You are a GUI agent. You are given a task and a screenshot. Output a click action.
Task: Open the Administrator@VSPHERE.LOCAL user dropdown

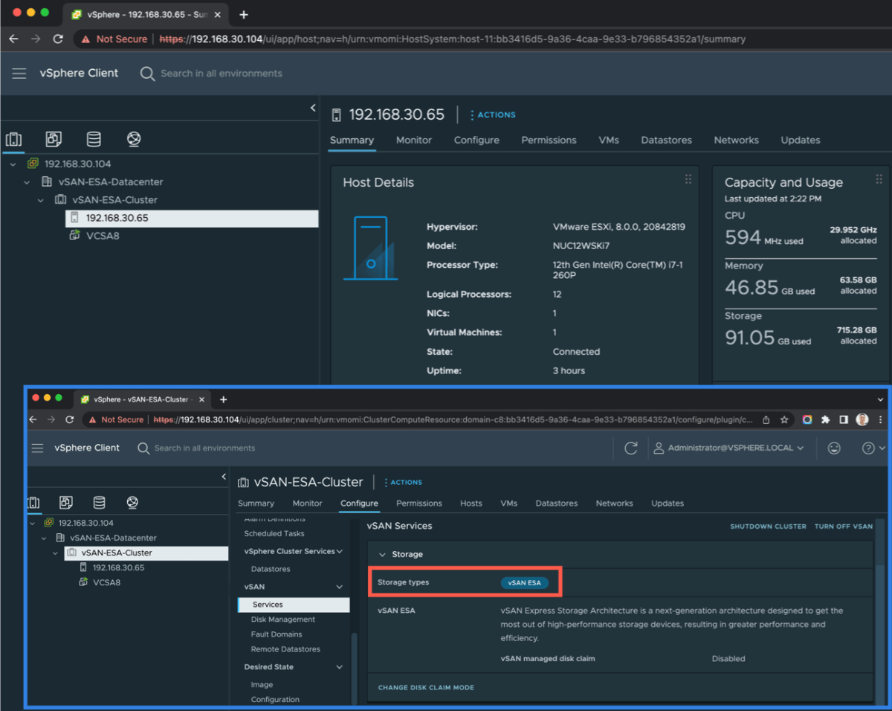pyautogui.click(x=728, y=448)
